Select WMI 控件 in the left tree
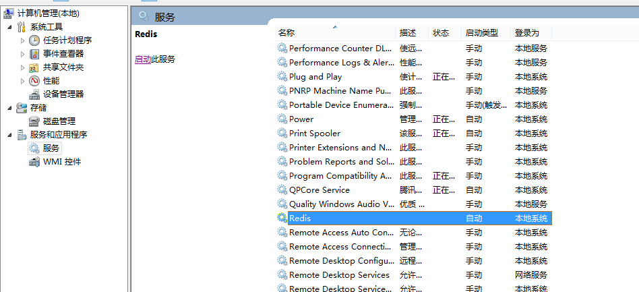639x292 pixels. pyautogui.click(x=62, y=161)
